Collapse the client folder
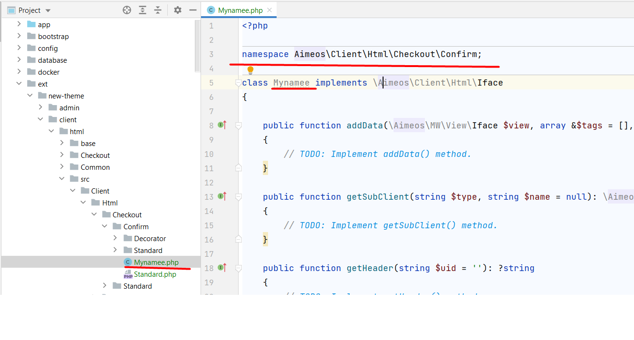 [x=40, y=119]
